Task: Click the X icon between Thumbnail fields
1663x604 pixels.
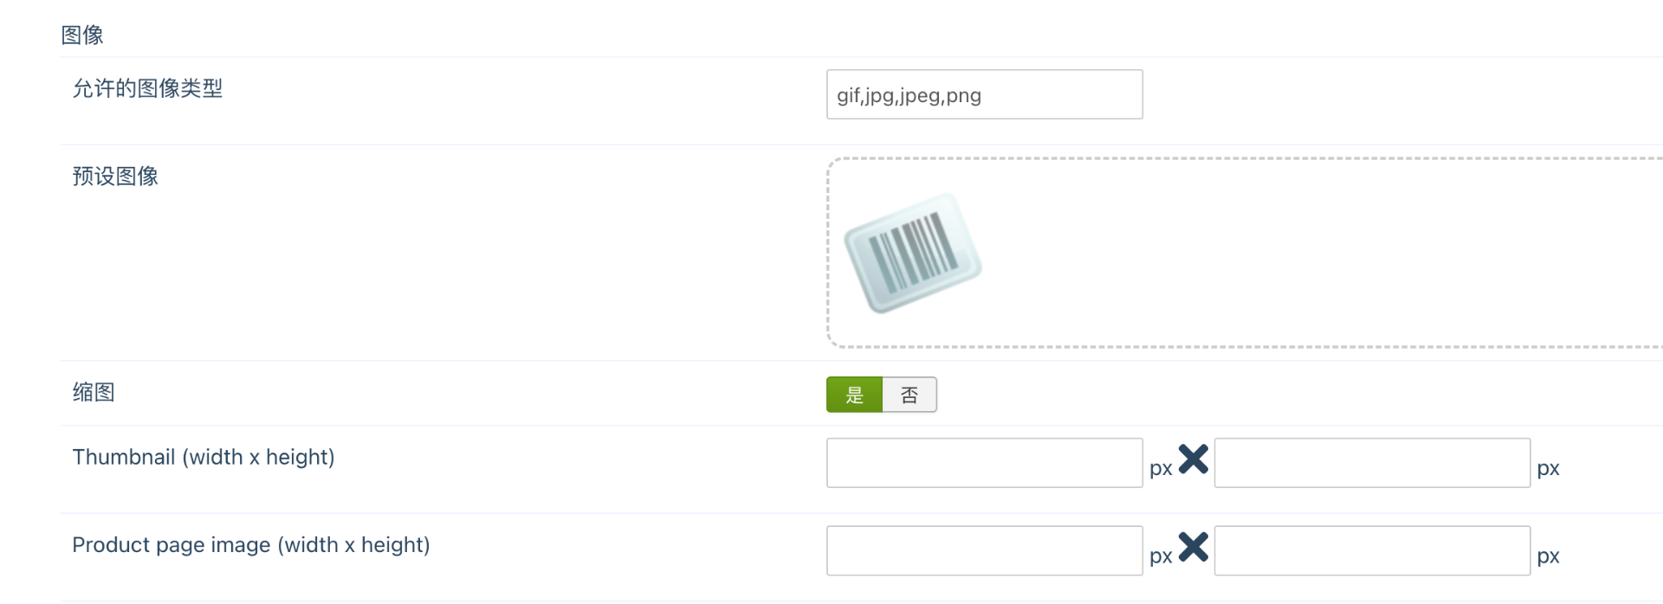Action: click(1193, 459)
